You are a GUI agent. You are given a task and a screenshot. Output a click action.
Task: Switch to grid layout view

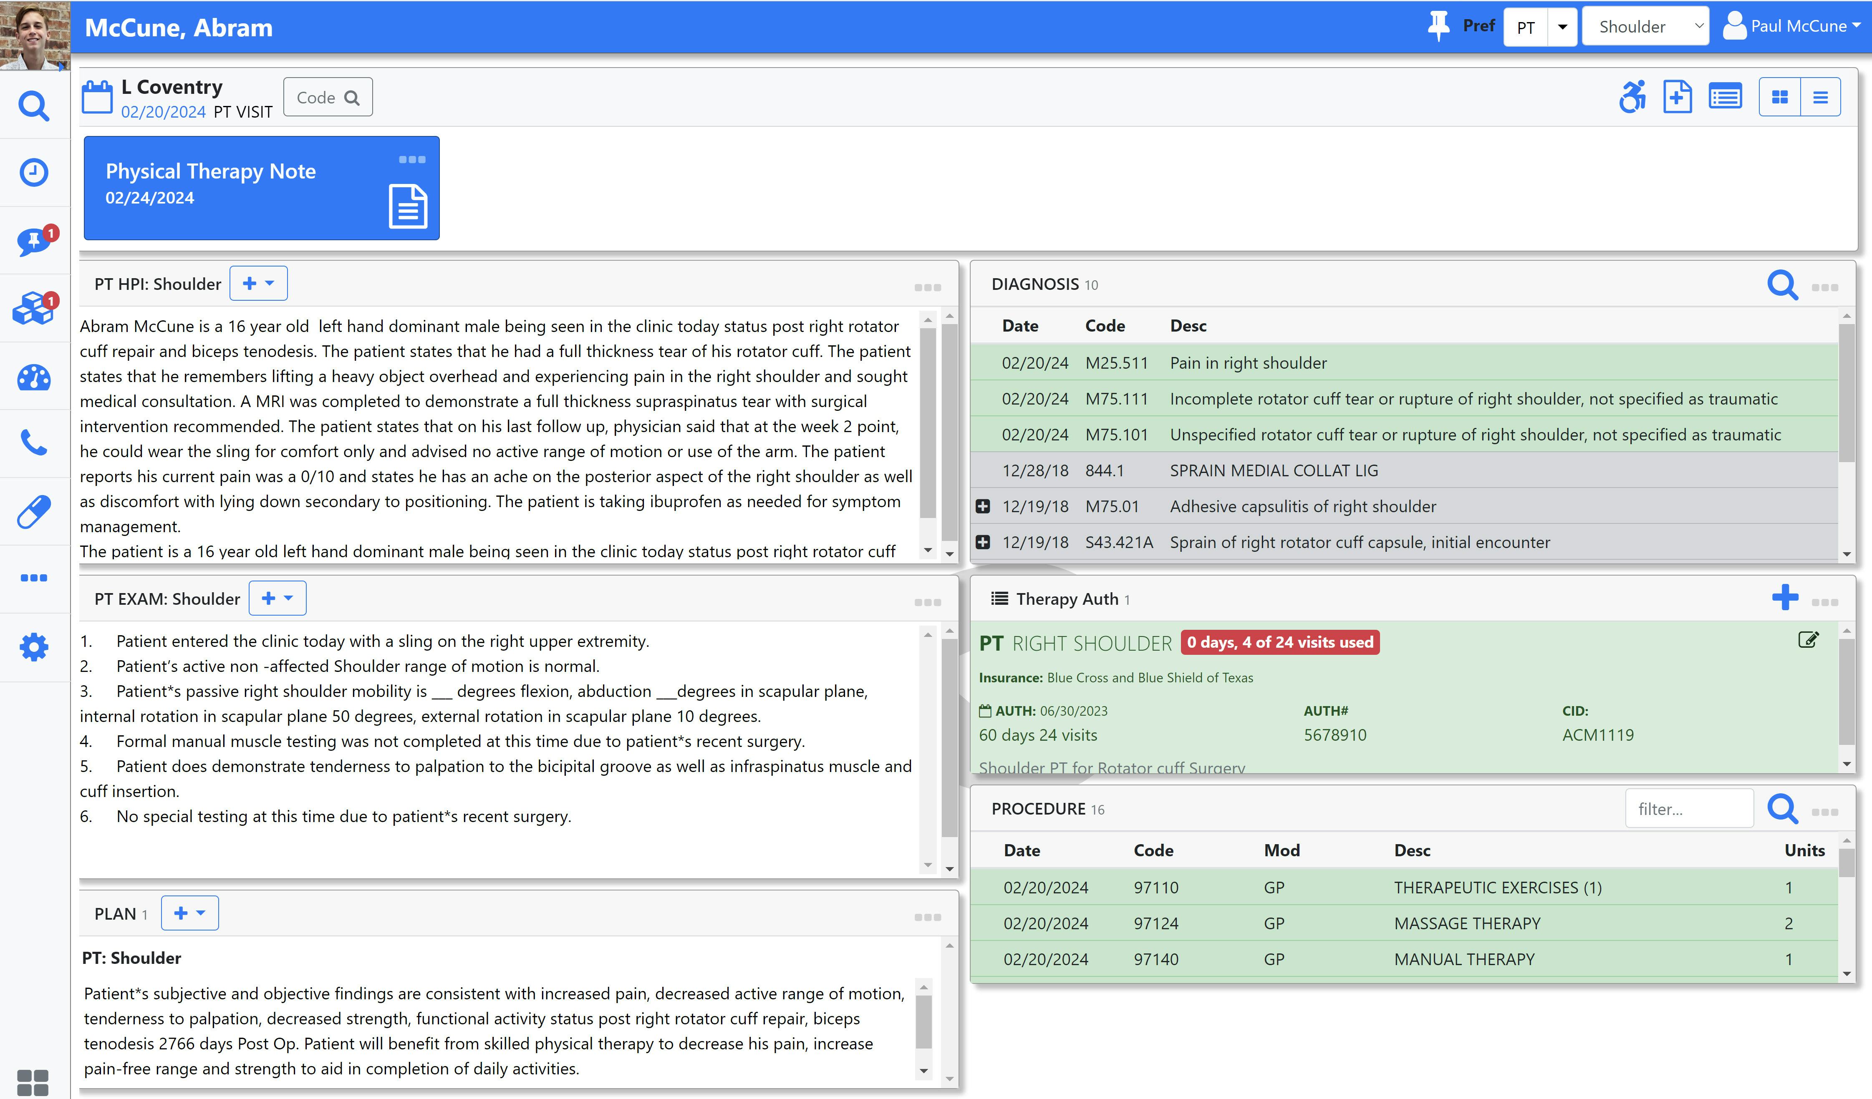point(1780,97)
